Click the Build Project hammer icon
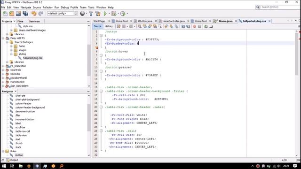301x169 pixels. coord(91,14)
